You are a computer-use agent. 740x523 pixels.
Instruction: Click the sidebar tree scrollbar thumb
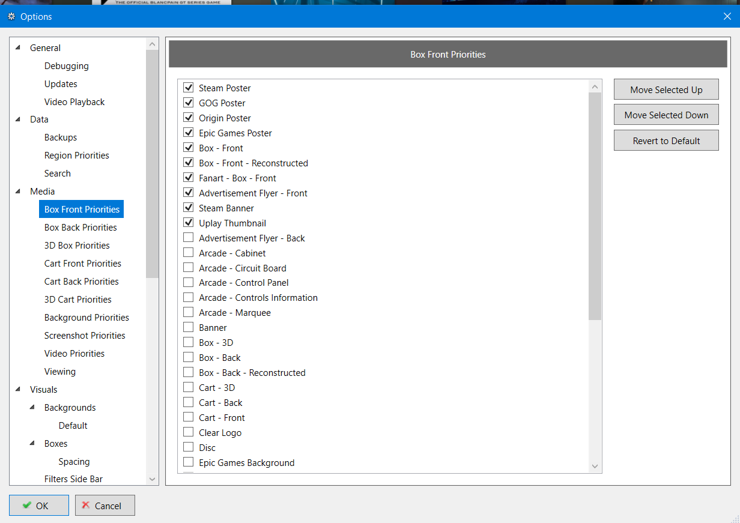click(x=152, y=164)
